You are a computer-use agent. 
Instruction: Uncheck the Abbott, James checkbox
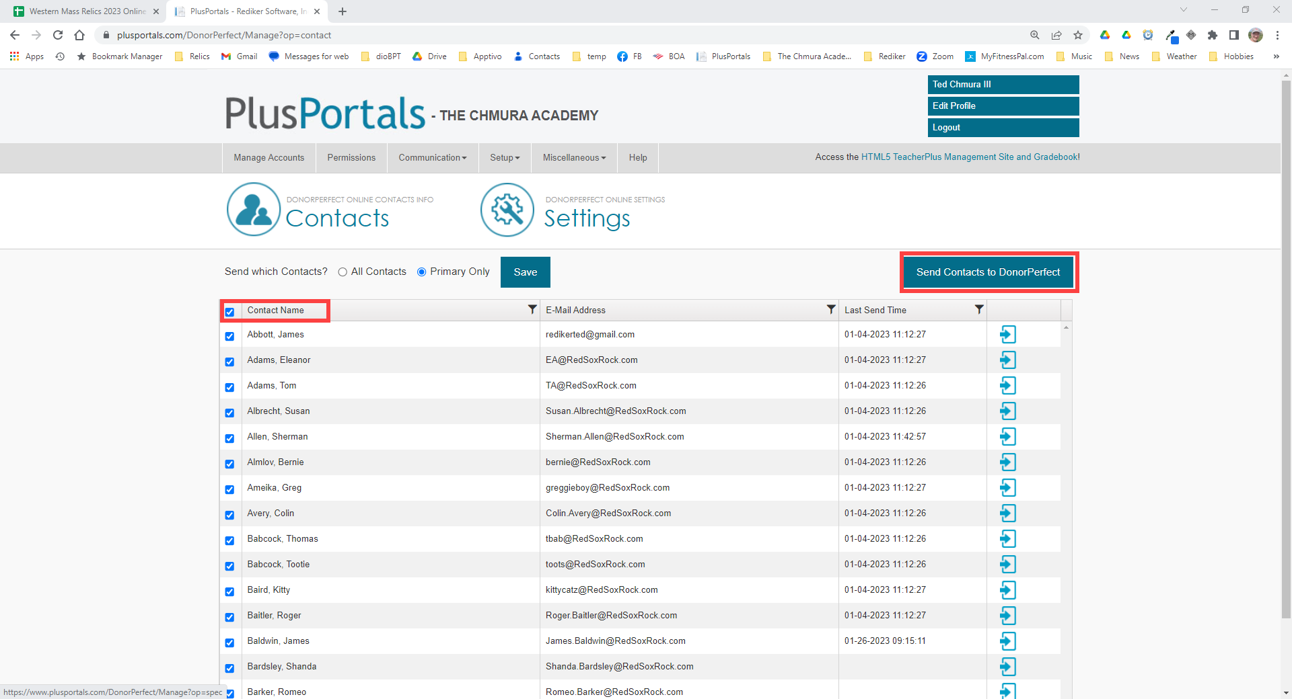(x=229, y=336)
